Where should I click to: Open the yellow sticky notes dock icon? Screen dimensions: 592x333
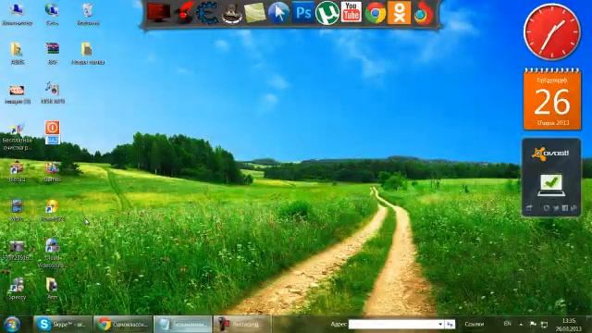[x=255, y=13]
